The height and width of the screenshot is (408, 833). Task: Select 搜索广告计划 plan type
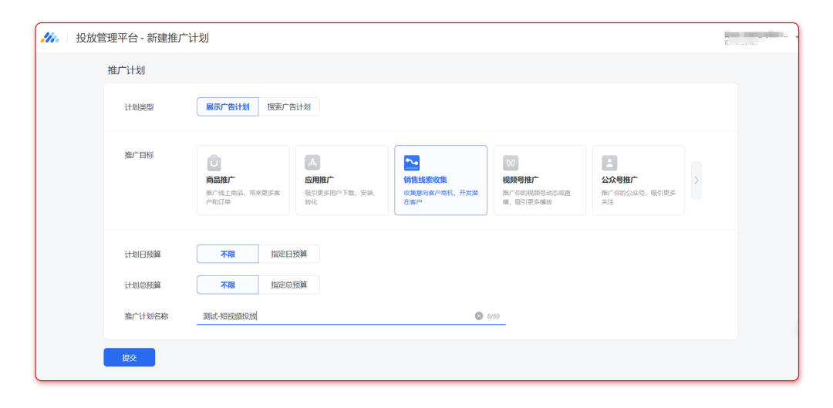coord(288,107)
